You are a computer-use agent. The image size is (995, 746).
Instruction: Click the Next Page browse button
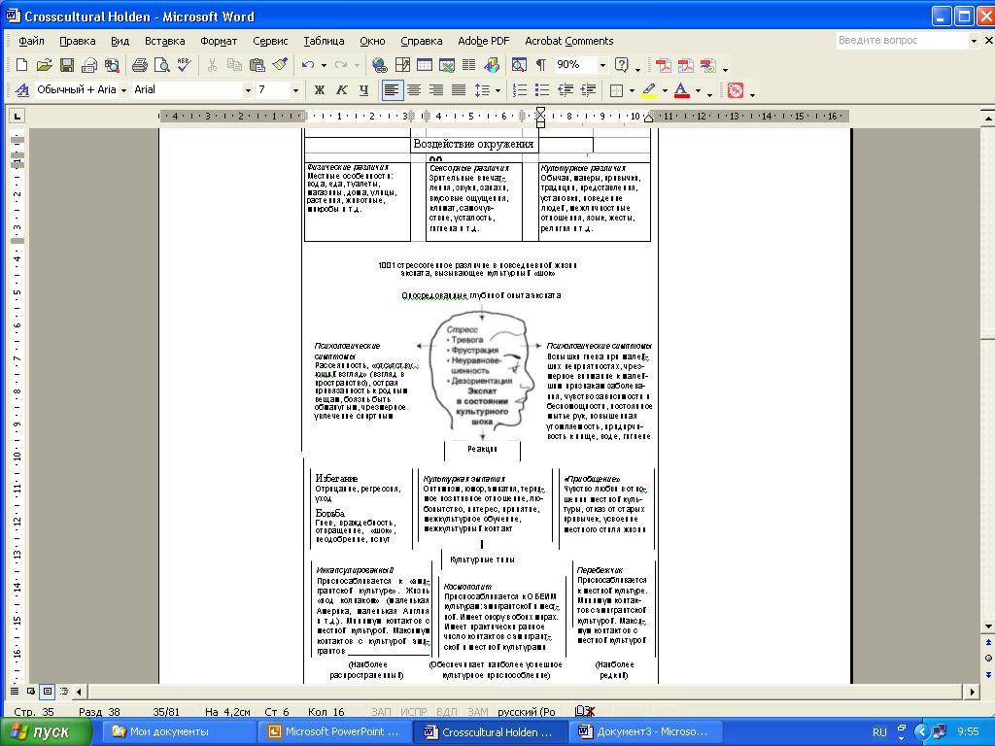(988, 674)
